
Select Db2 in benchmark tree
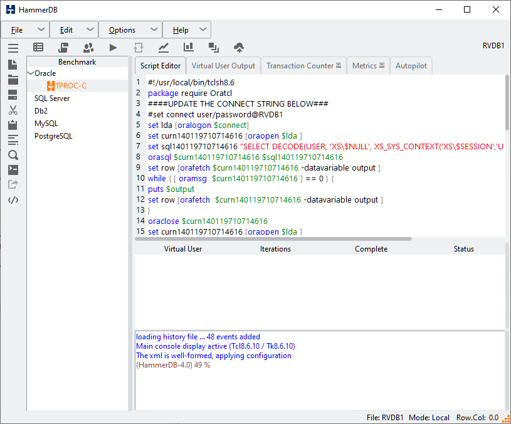point(41,111)
